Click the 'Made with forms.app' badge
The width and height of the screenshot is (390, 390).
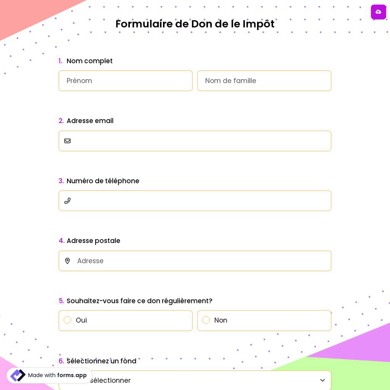(x=49, y=375)
